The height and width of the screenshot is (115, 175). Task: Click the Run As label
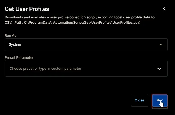click(10, 35)
